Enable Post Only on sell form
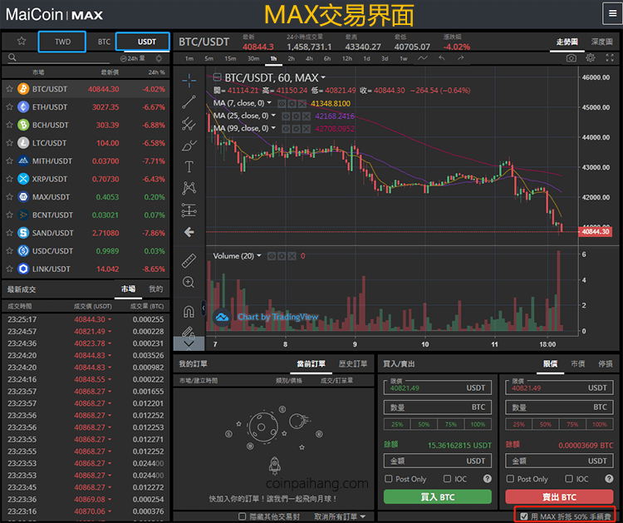The height and width of the screenshot is (523, 623). click(x=510, y=478)
